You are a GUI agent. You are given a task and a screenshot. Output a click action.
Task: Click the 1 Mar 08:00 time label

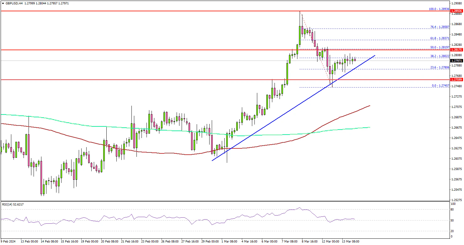pos(230,242)
